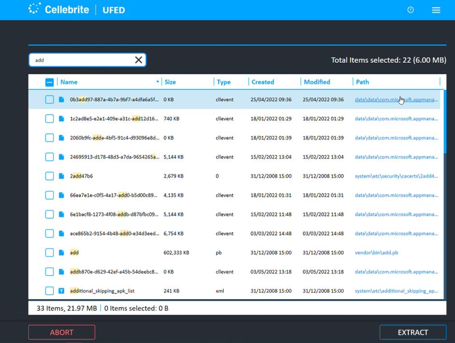455x343 pixels.
Task: Open the hamburger menu in header
Action: coord(436,10)
